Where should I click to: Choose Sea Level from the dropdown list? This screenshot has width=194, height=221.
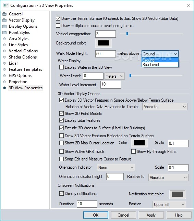pos(160,65)
